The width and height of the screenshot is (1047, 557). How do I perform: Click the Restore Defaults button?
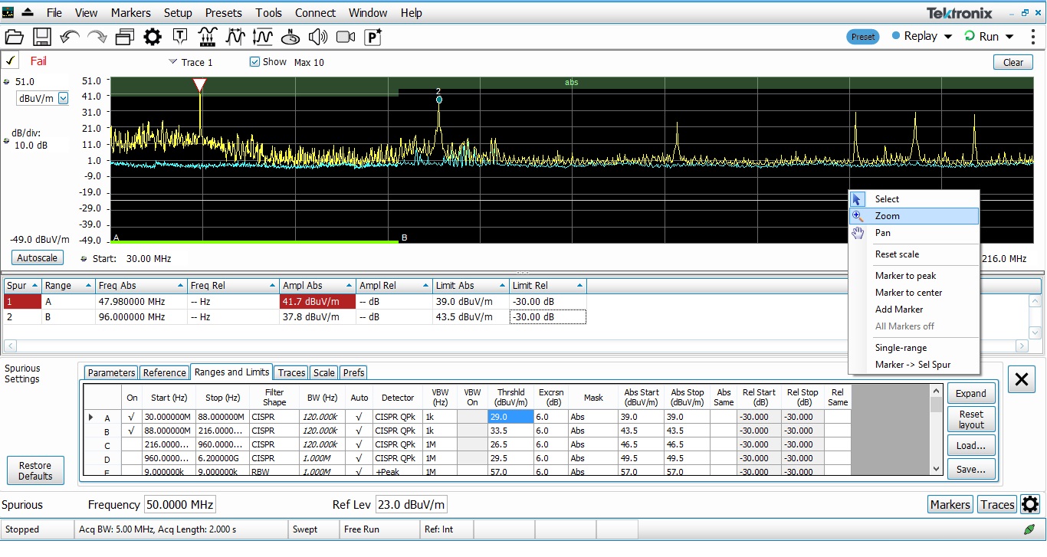[x=35, y=470]
